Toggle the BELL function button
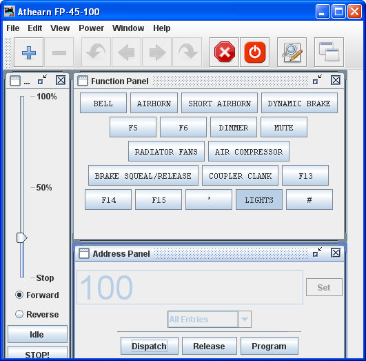Screen dimensions: 366x361 (103, 103)
